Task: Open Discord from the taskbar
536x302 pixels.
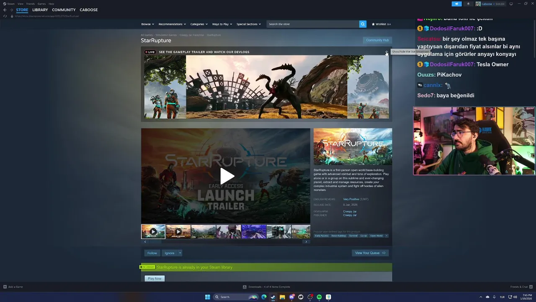Action: 291,297
